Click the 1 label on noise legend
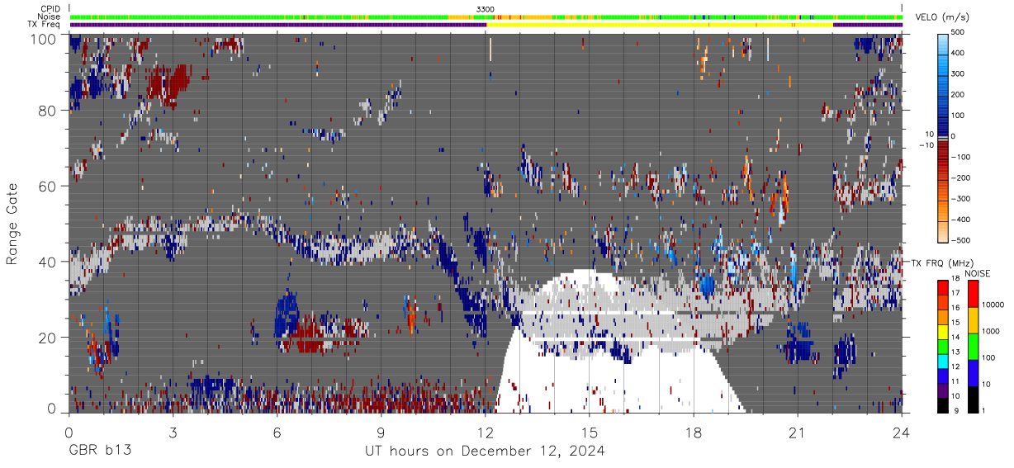Screen dimensions: 1014x468 coord(985,411)
